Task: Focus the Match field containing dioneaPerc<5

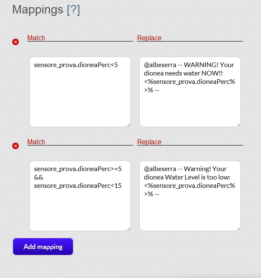Action: coord(80,92)
